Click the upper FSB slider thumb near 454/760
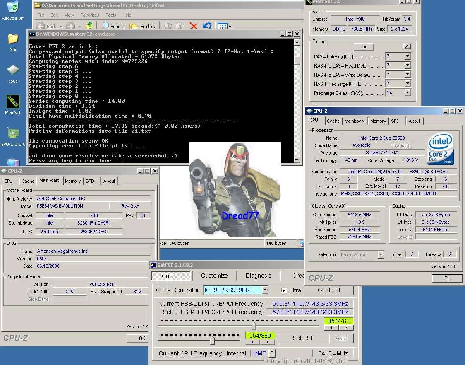 tap(254, 326)
